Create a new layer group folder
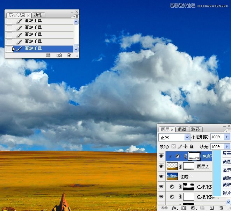231x211 pixels. click(202, 208)
